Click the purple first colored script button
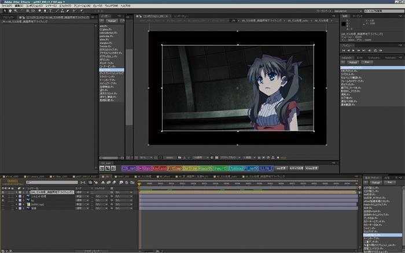 click(x=129, y=169)
